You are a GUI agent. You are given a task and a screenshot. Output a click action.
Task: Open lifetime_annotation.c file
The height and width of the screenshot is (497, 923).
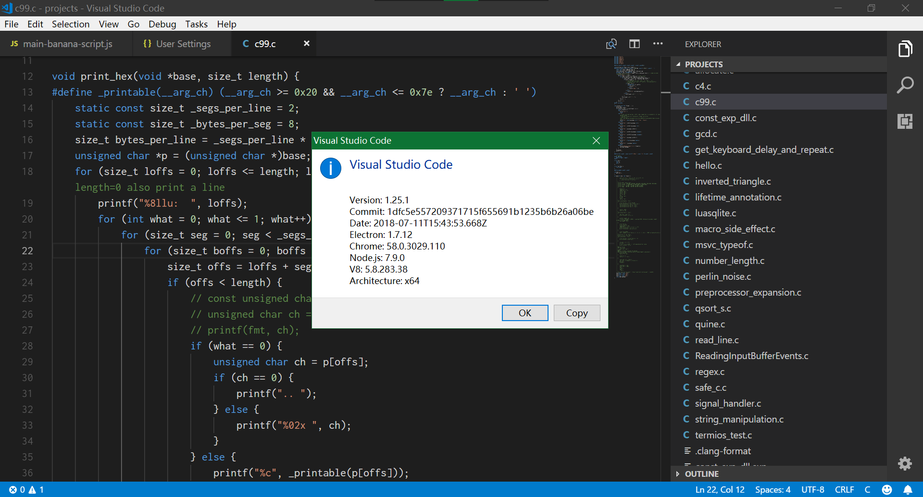[x=779, y=197]
